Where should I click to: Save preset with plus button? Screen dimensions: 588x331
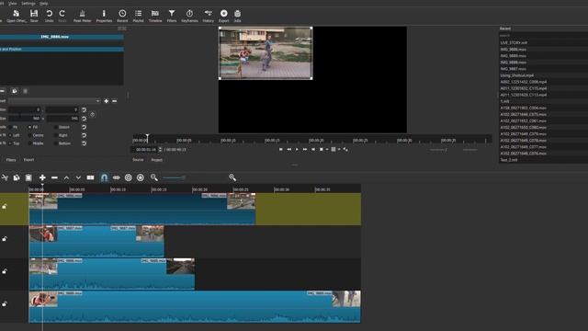pos(107,101)
